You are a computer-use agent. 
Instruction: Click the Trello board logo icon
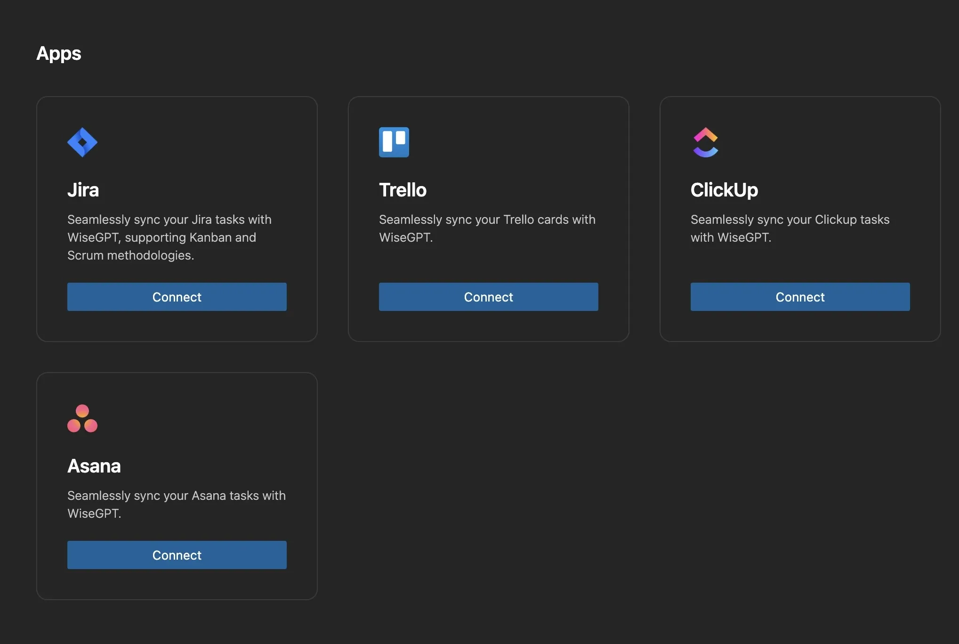coord(394,142)
